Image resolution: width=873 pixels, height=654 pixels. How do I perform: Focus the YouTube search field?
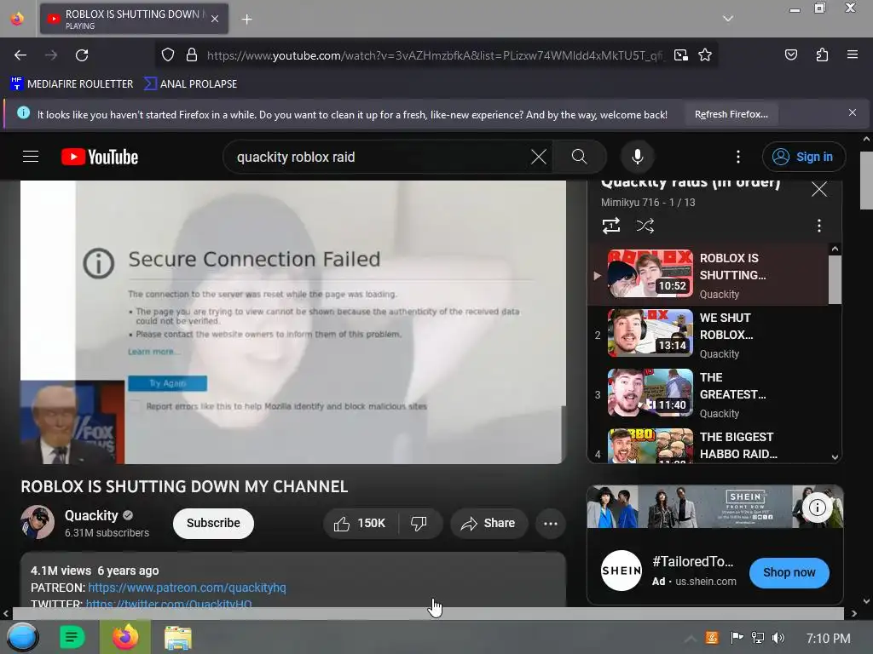[379, 157]
